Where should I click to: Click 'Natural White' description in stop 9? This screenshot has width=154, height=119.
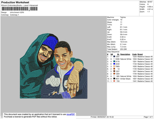tap(126, 76)
